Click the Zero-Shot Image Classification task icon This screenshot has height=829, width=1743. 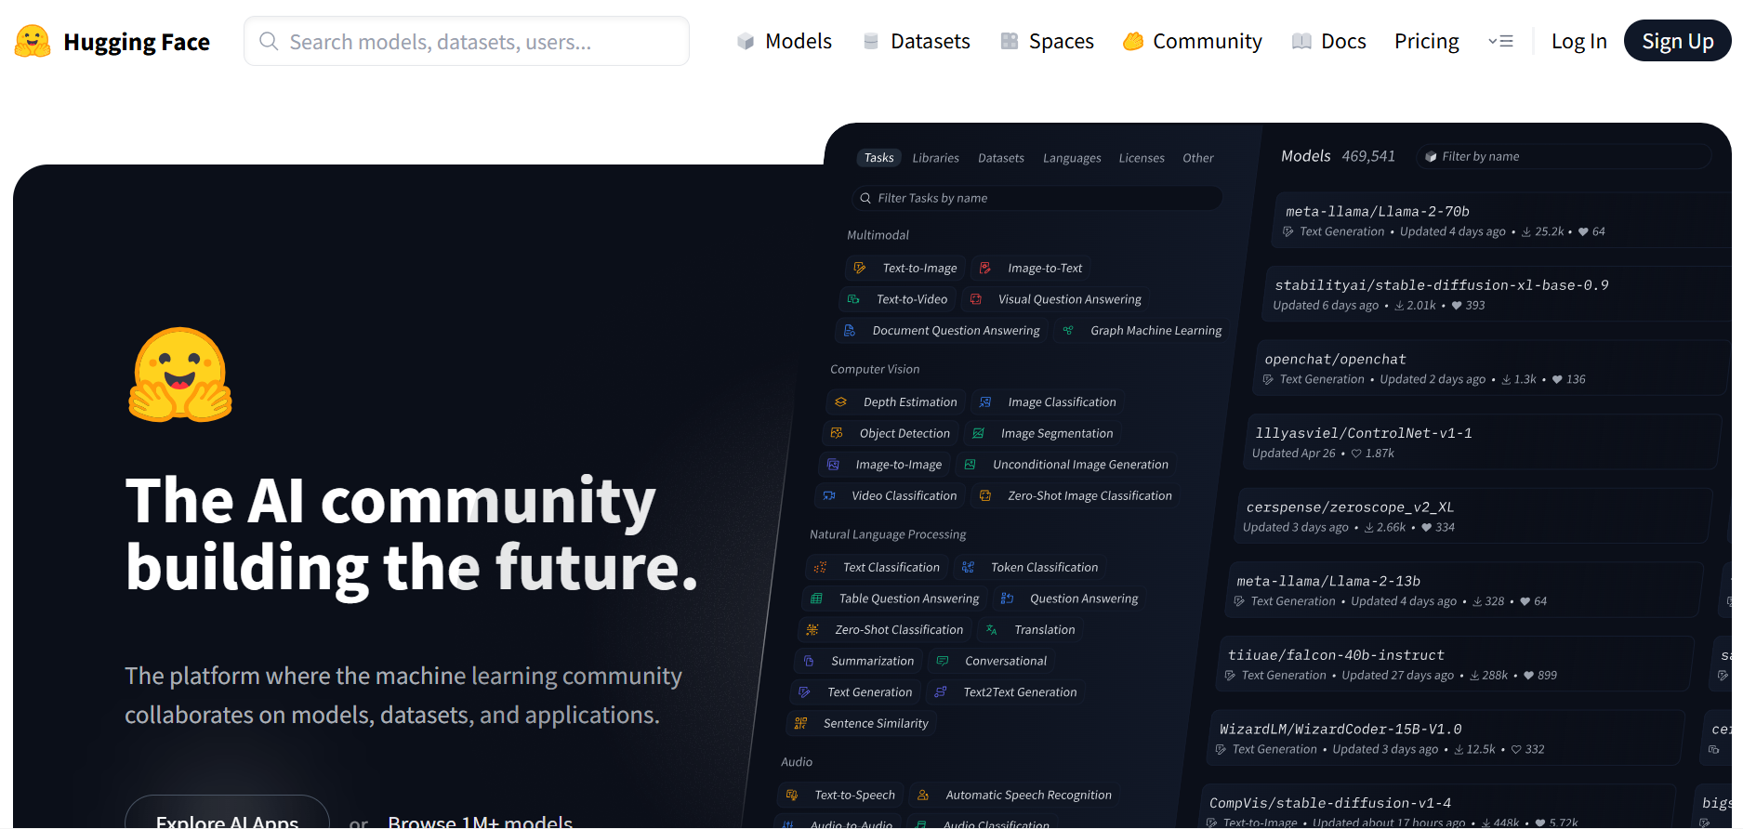point(985,495)
